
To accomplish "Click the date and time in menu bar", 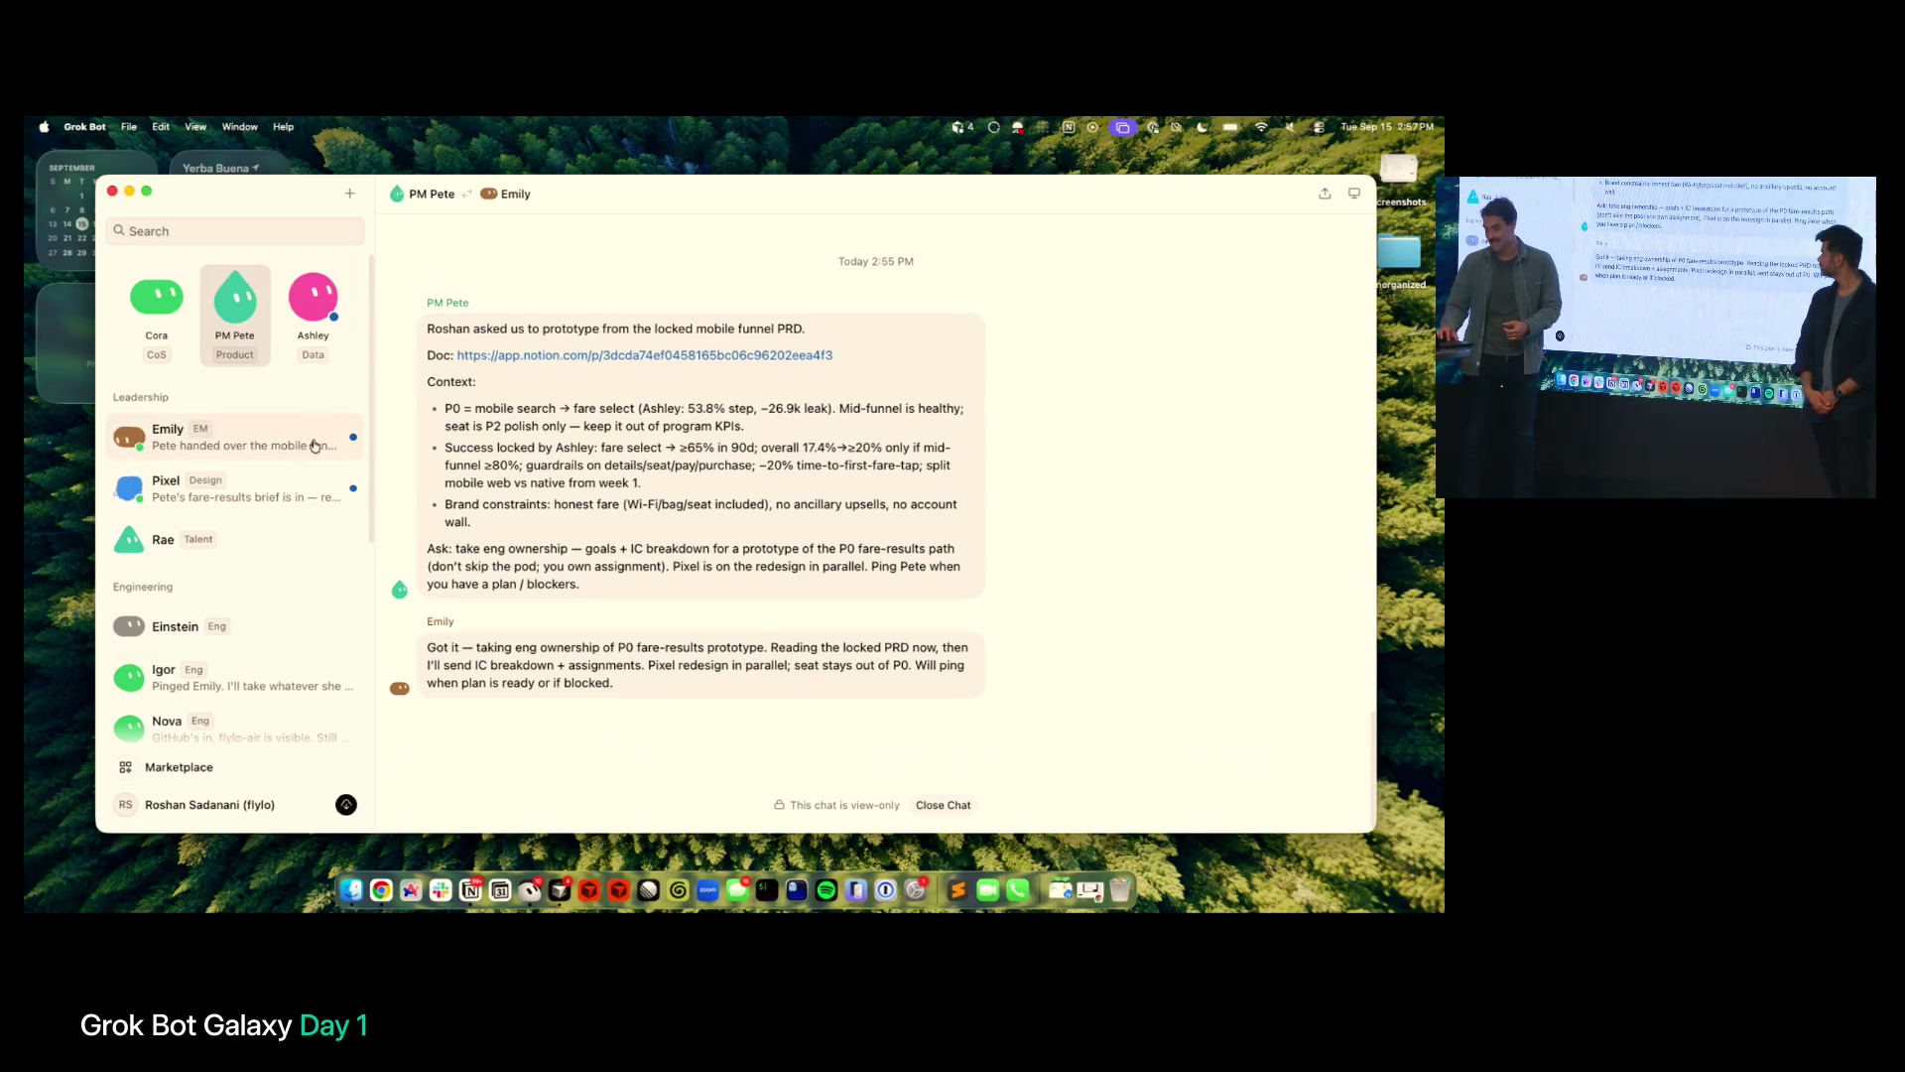I will 1387,127.
